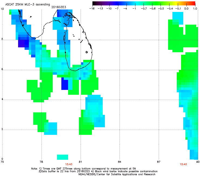Click the dark purple end of the color bar
The height and width of the screenshot is (176, 200).
(95, 4)
